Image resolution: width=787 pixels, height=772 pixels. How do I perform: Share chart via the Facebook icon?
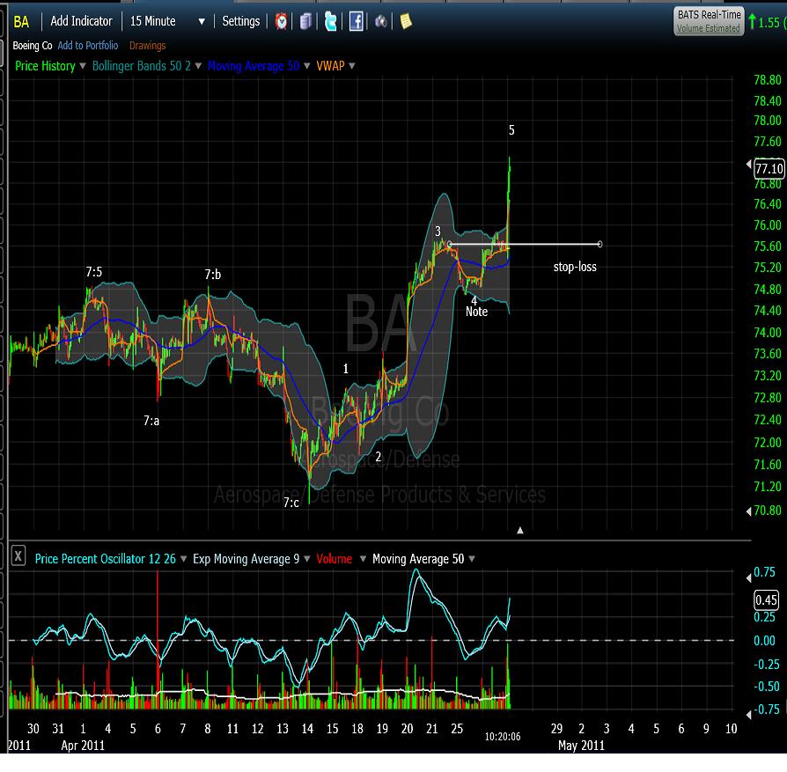click(x=356, y=21)
